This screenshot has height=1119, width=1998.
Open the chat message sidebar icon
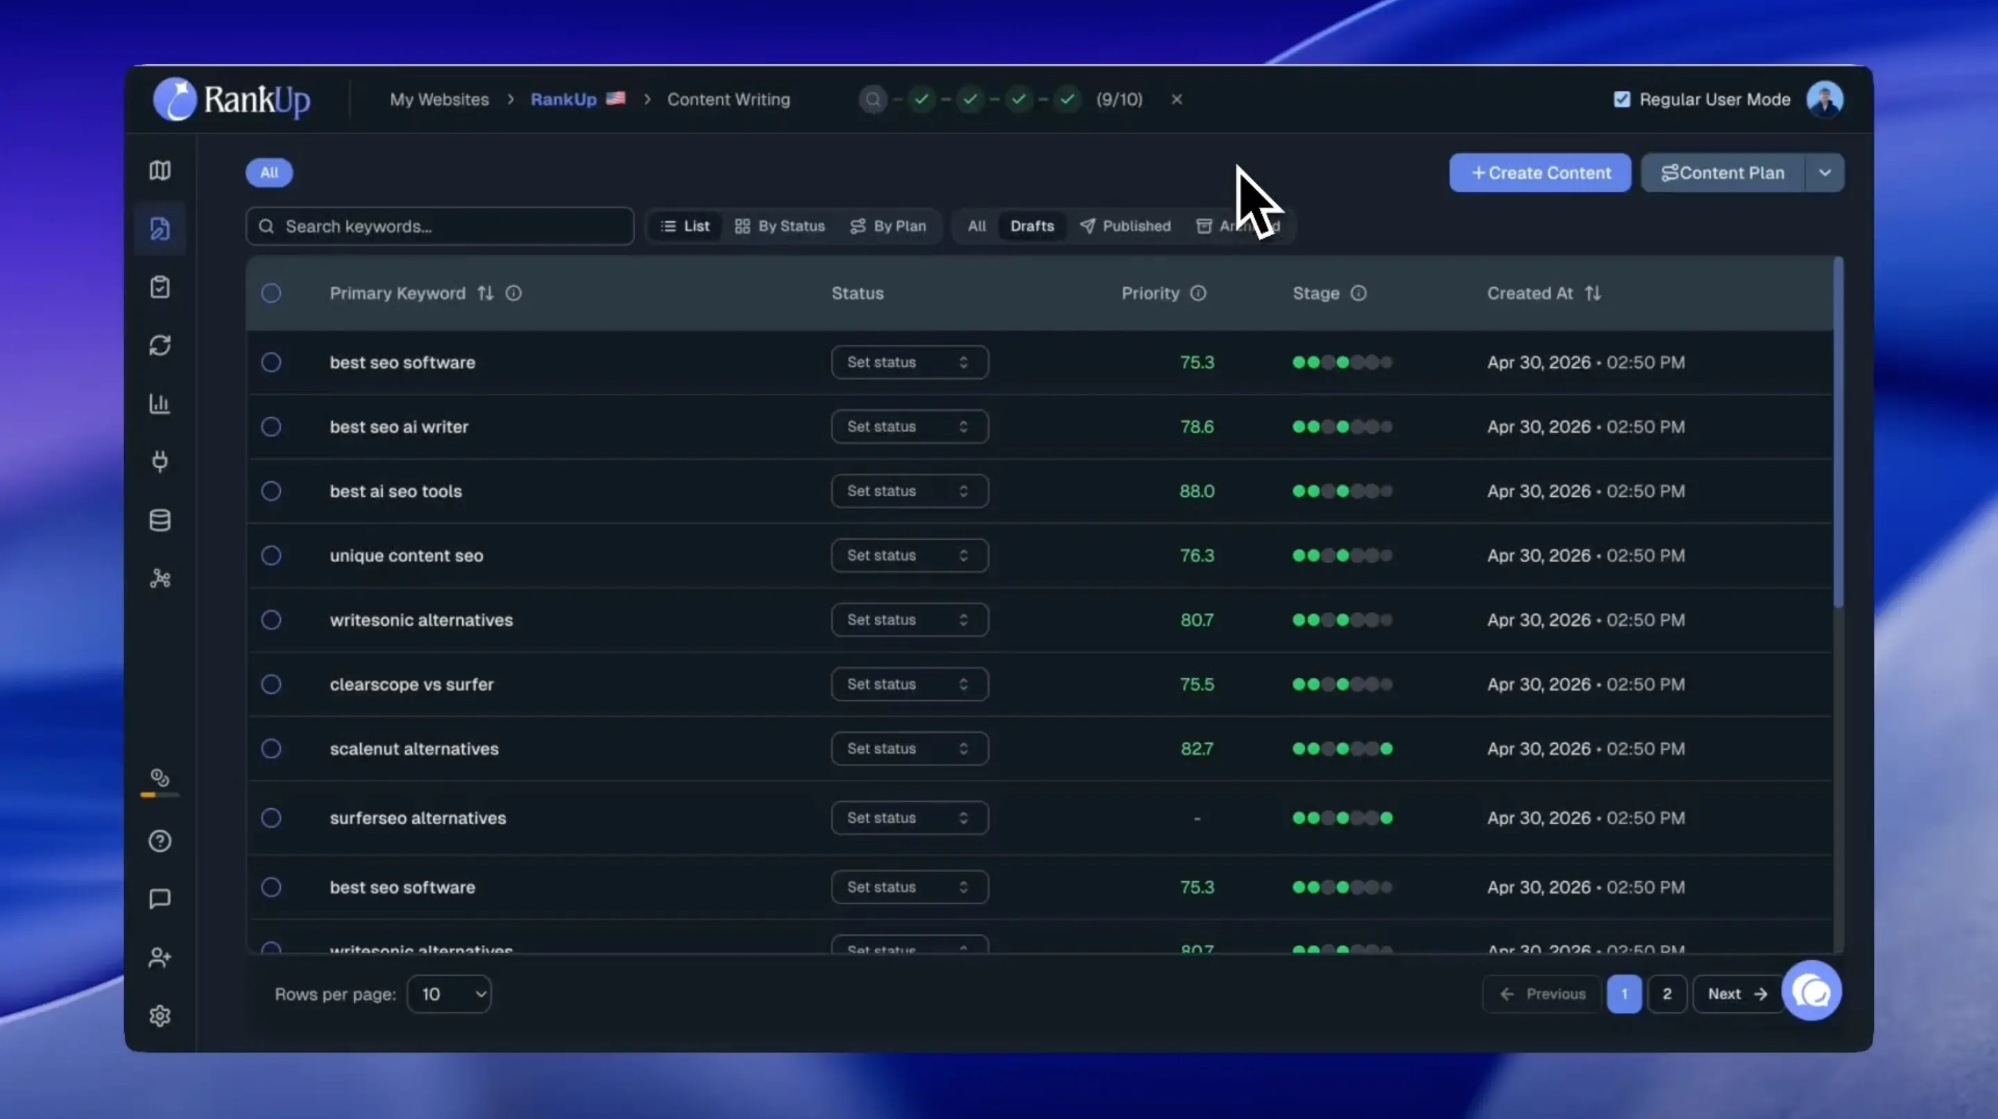pos(160,899)
